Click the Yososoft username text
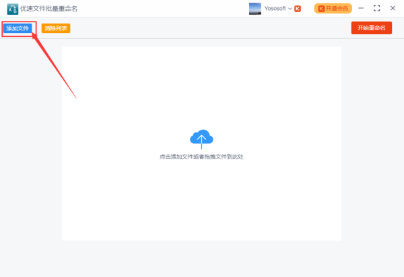 tap(275, 9)
